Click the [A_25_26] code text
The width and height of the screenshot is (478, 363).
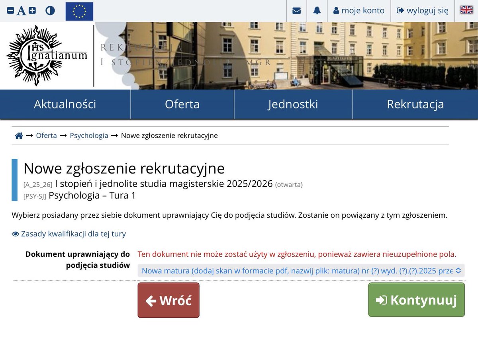click(x=38, y=185)
